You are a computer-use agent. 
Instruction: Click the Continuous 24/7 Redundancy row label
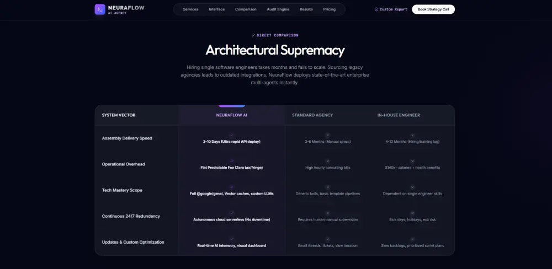(x=131, y=216)
